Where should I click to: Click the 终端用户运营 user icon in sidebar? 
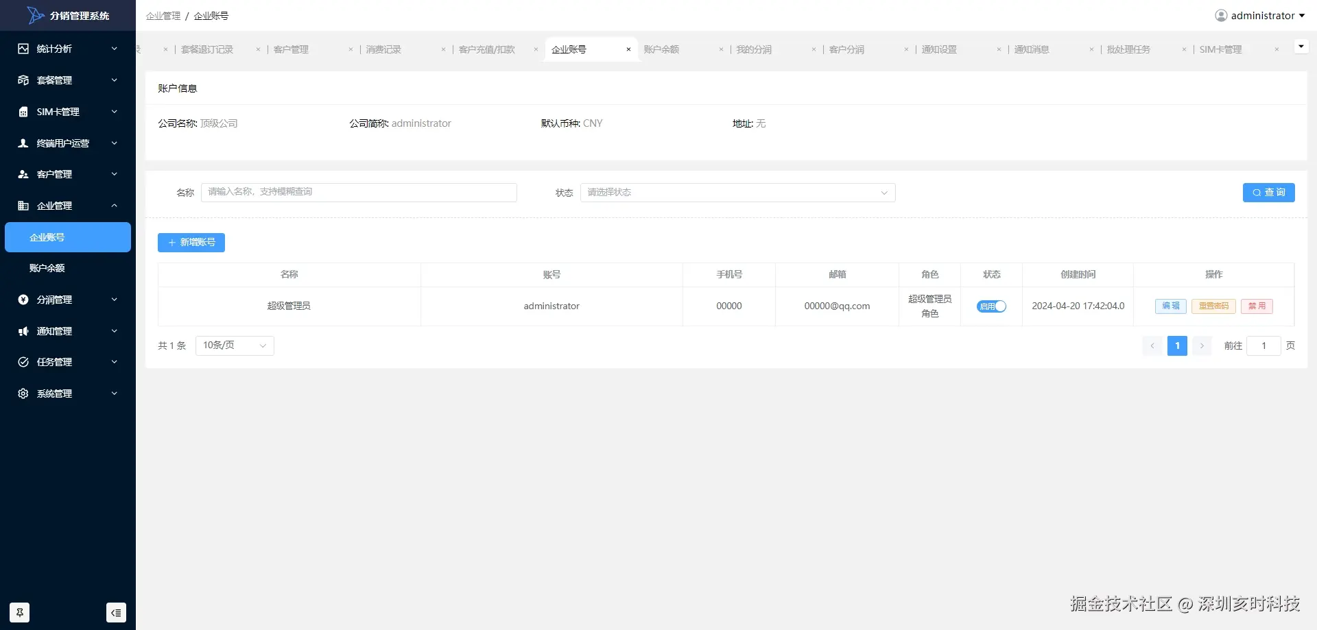point(23,143)
